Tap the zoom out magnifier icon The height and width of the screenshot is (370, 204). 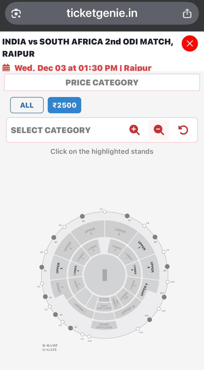pyautogui.click(x=159, y=130)
